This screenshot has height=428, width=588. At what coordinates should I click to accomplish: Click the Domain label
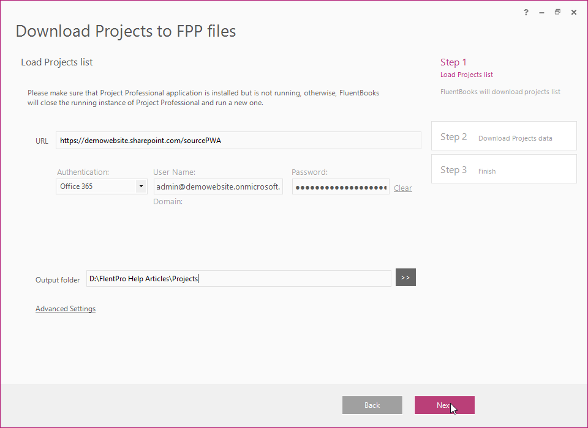[168, 201]
